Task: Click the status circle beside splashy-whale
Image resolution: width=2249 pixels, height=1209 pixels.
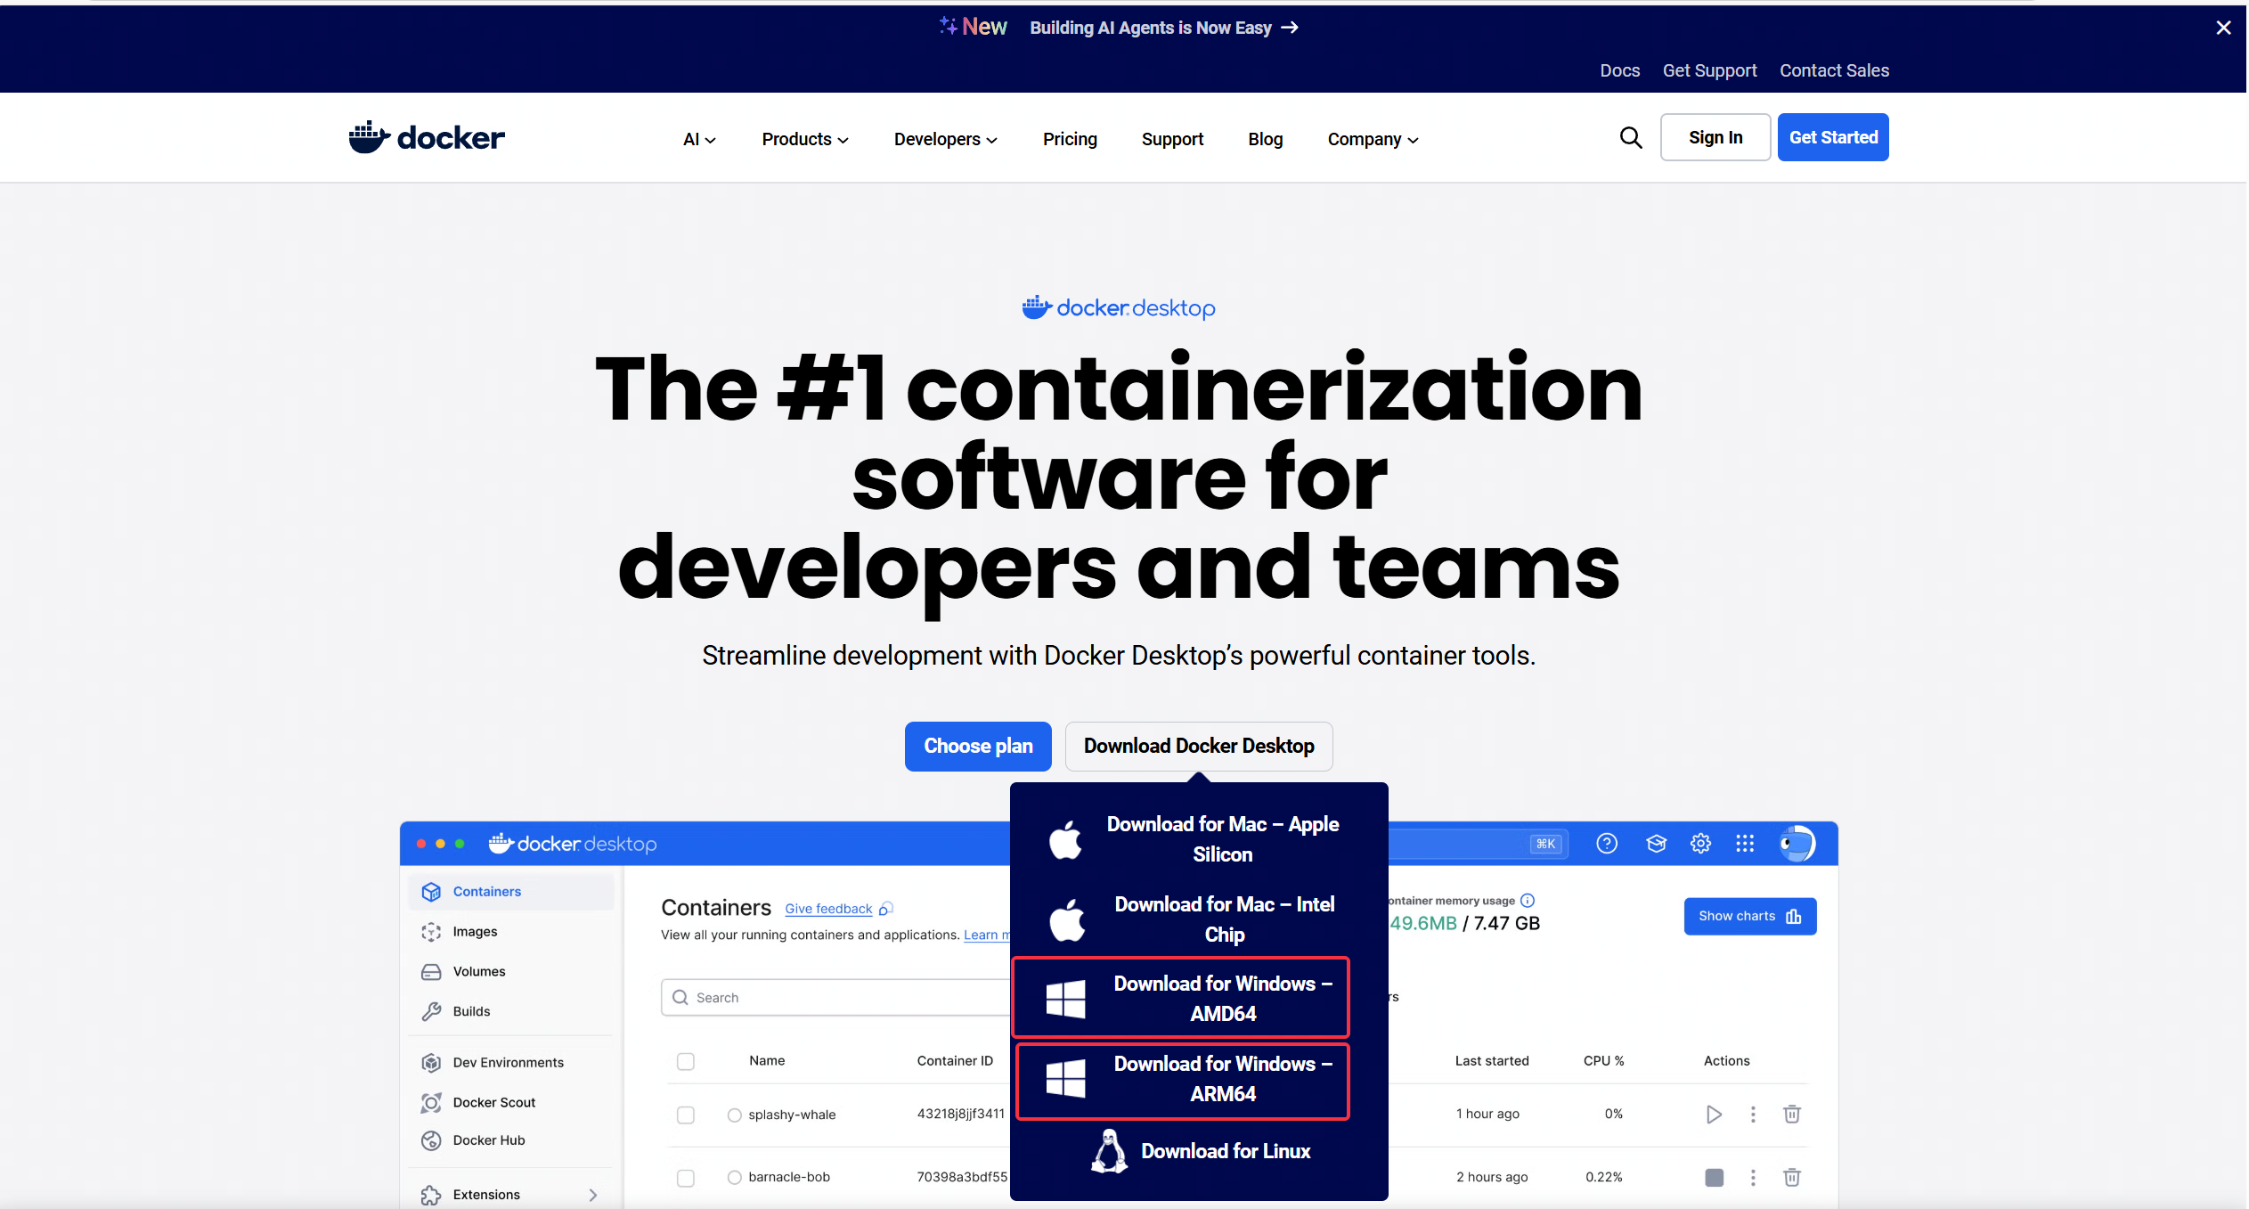Action: (x=734, y=1115)
